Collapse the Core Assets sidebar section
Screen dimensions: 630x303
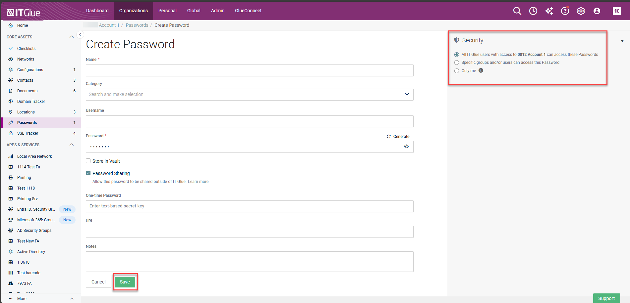click(x=72, y=37)
